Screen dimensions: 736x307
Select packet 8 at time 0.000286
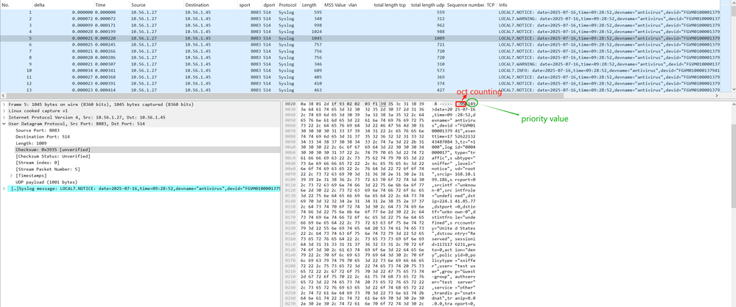[x=360, y=57]
